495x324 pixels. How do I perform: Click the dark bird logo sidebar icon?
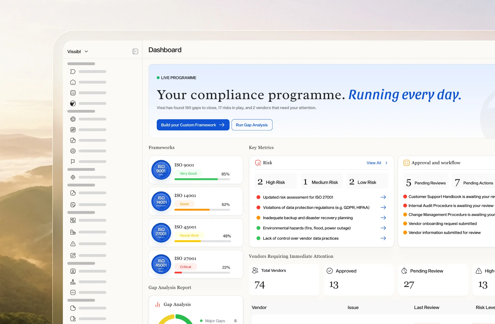point(73,103)
